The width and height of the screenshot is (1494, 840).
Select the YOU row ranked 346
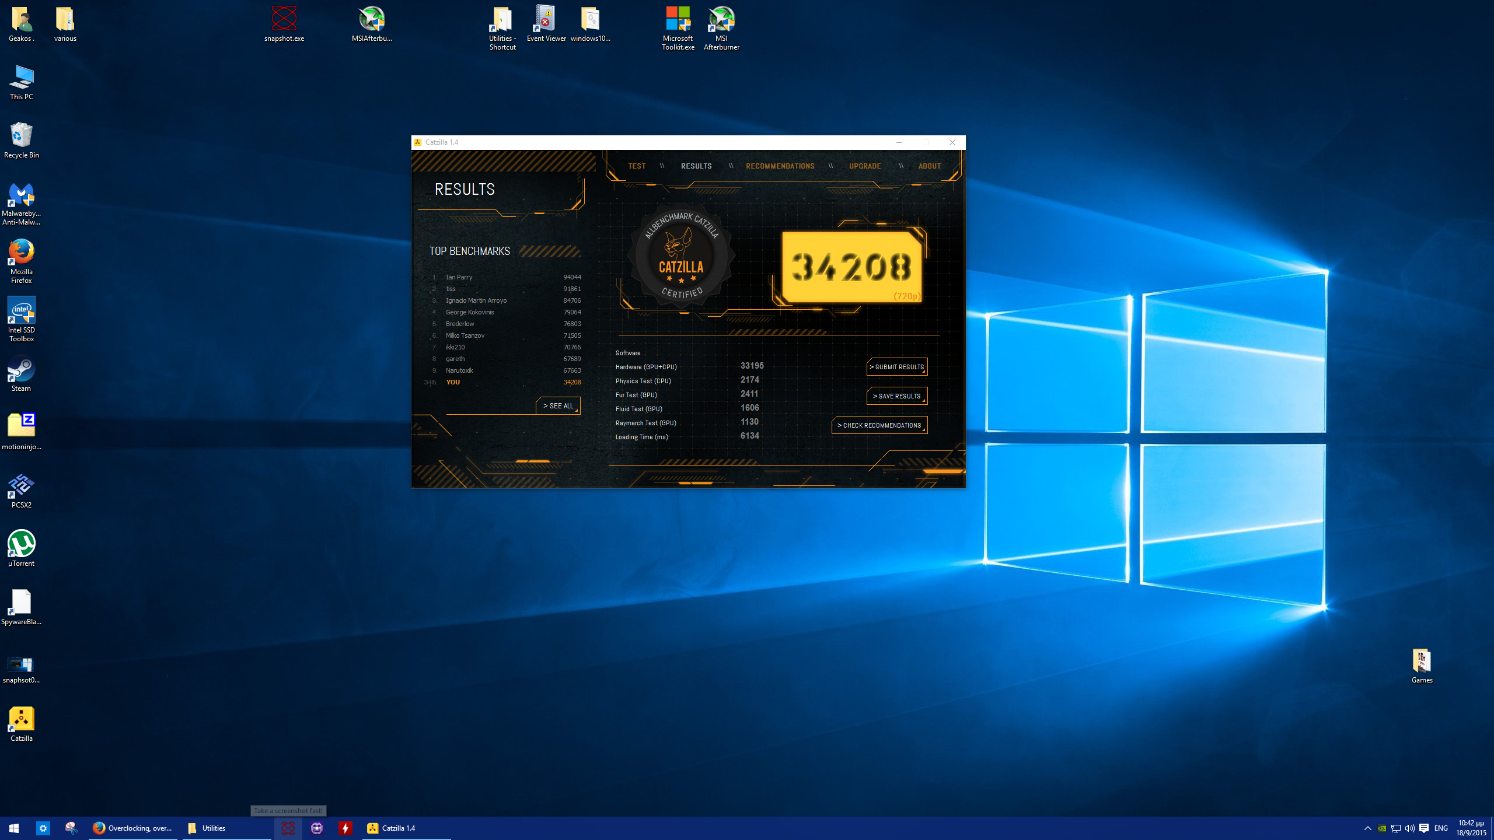(502, 382)
